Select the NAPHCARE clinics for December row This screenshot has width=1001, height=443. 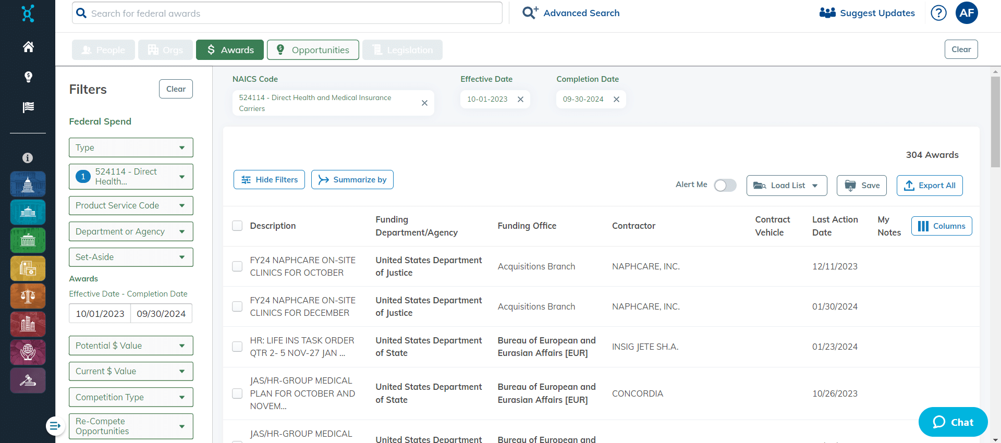click(237, 306)
